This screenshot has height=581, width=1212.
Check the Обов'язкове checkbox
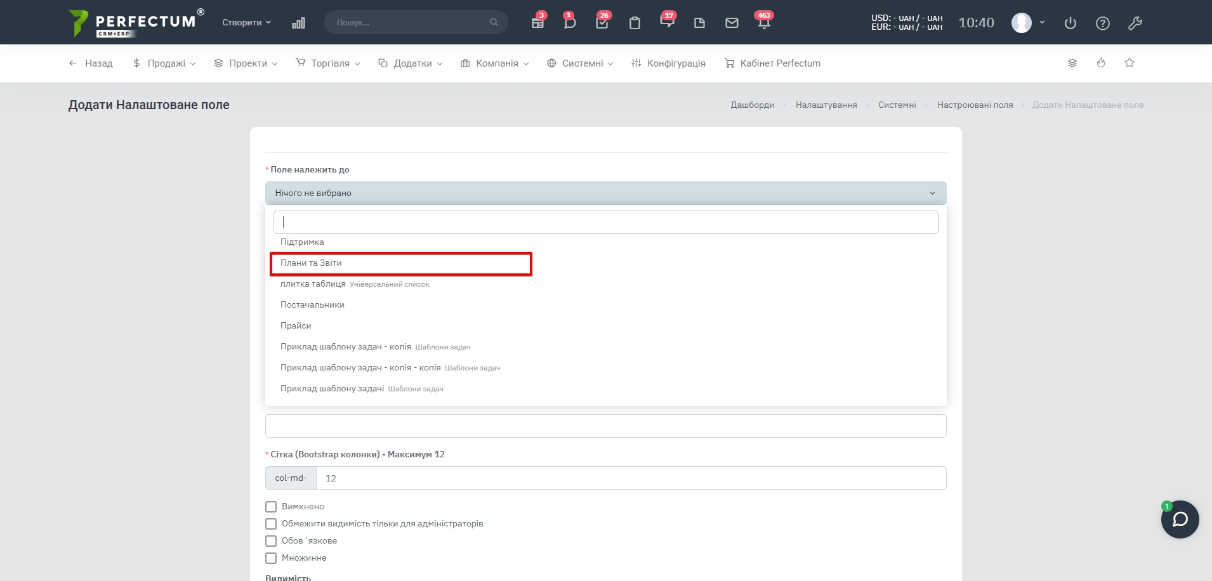(x=271, y=541)
